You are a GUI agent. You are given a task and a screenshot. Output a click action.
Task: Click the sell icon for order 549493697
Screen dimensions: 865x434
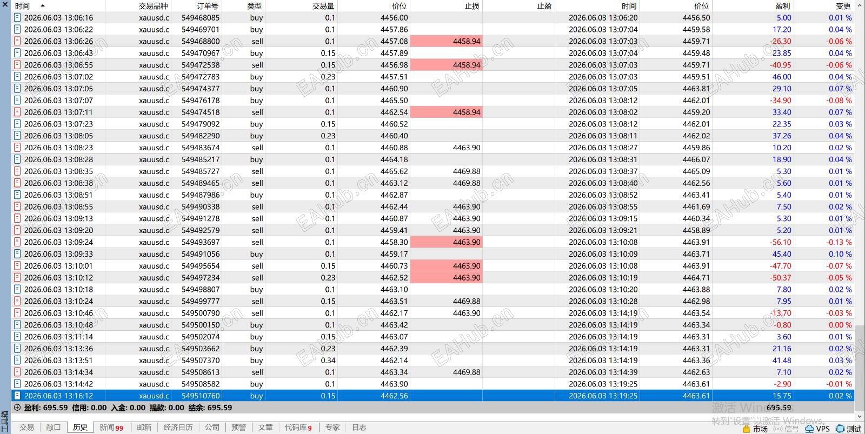(17, 242)
